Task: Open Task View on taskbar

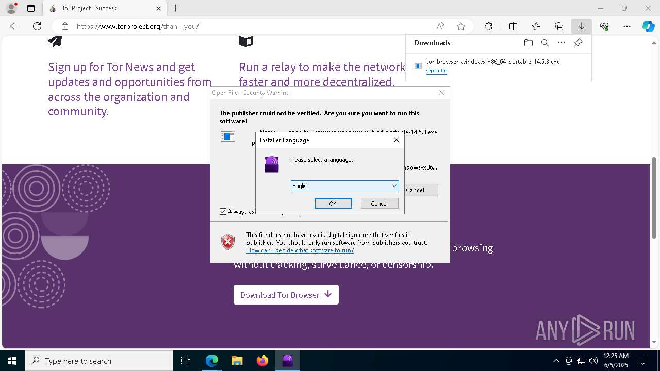Action: (186, 361)
